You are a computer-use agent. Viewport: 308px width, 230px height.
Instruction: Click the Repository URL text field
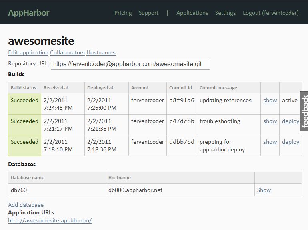[x=130, y=64]
